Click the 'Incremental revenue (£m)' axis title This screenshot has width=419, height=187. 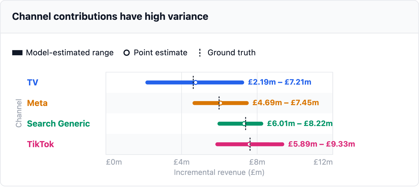pos(219,172)
